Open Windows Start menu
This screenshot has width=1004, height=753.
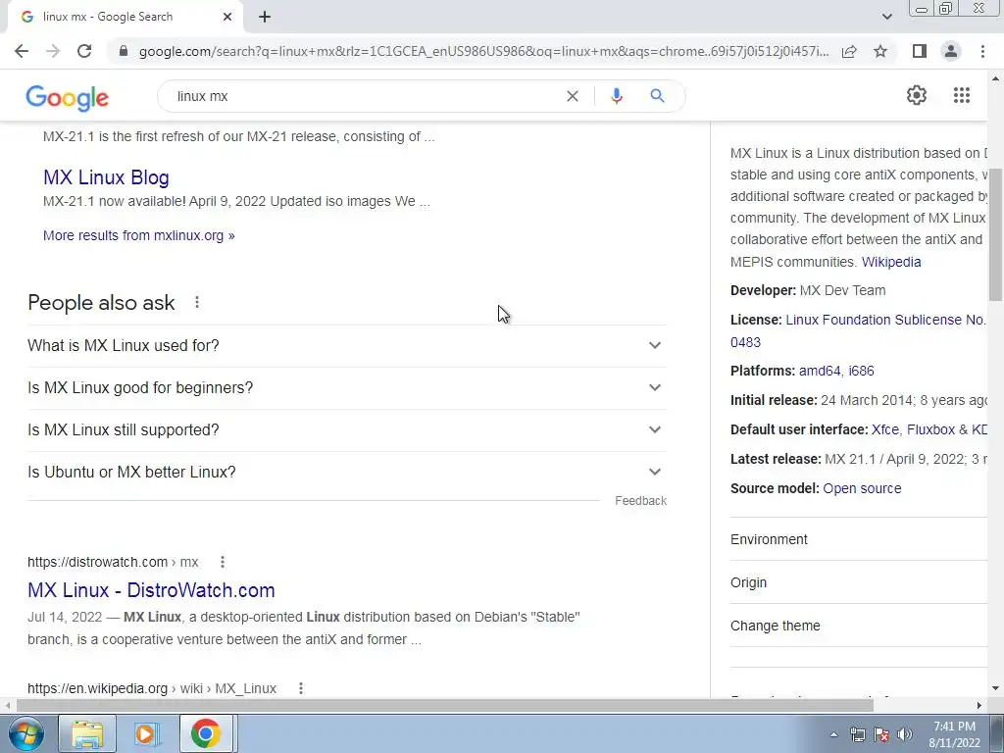pyautogui.click(x=25, y=733)
